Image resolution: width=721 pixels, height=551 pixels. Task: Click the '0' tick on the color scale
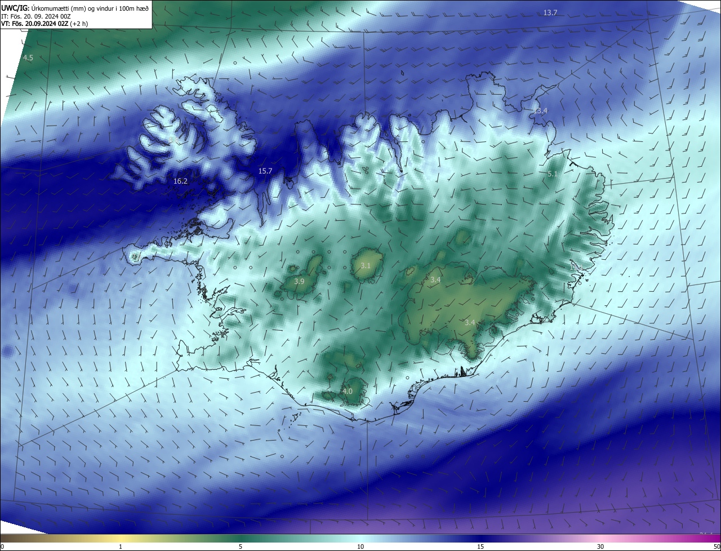pyautogui.click(x=2, y=546)
